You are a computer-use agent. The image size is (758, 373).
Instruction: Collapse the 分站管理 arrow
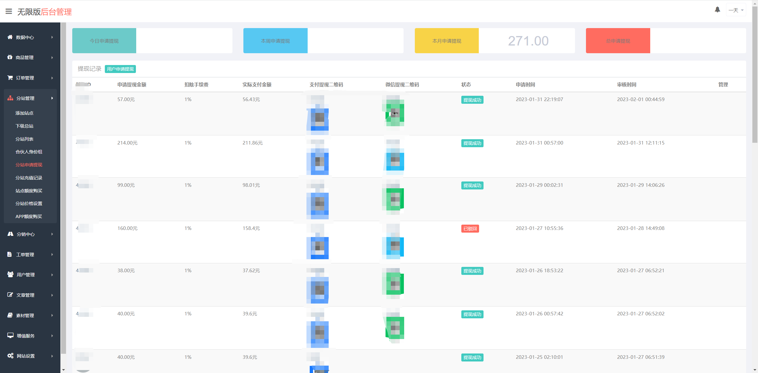(x=52, y=98)
